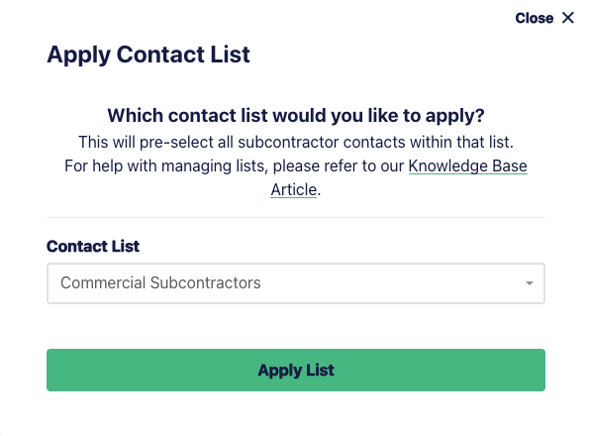Click the pre-select subcontractor contacts description
This screenshot has height=436, width=589.
[x=296, y=142]
